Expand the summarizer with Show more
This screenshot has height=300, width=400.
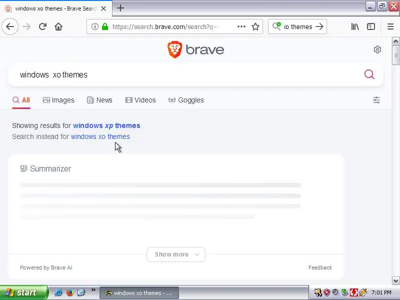pyautogui.click(x=176, y=254)
